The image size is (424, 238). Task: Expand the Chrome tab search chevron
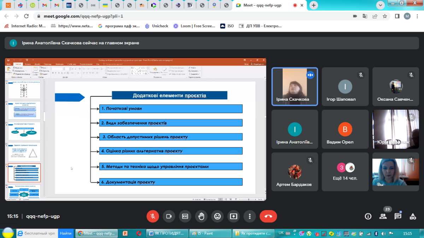381,5
